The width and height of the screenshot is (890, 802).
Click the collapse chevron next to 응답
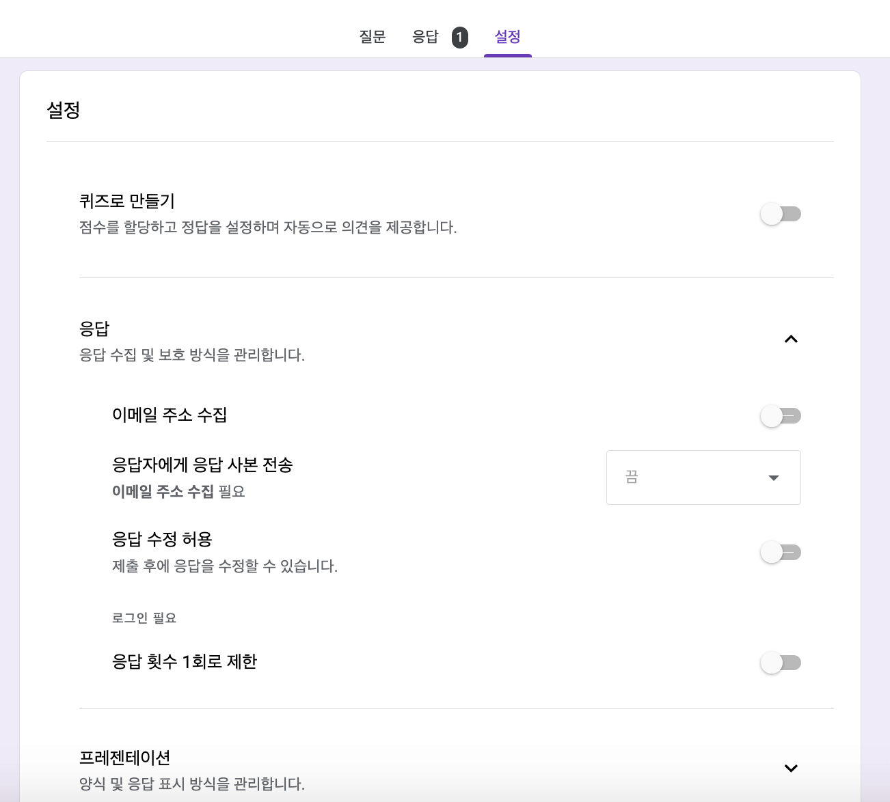pos(791,339)
